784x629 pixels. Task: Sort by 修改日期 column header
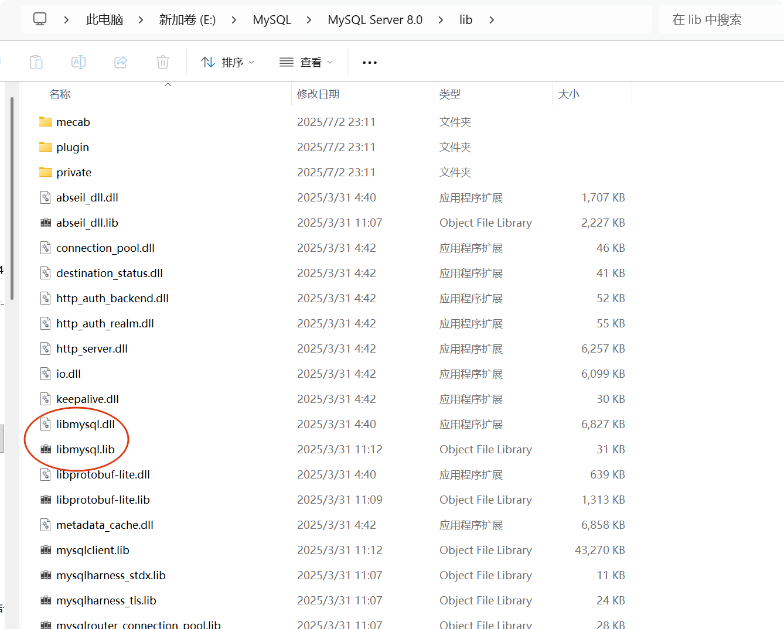(318, 94)
